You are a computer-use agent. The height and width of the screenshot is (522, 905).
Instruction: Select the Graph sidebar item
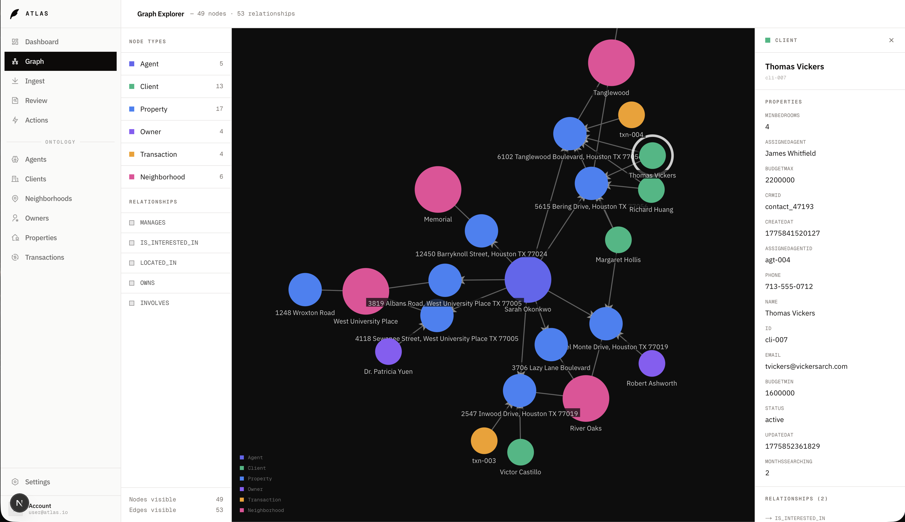[60, 61]
